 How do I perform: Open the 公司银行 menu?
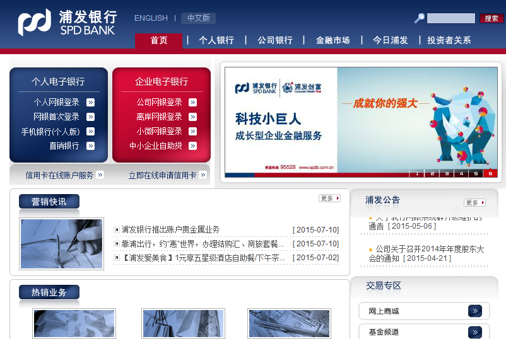point(275,40)
